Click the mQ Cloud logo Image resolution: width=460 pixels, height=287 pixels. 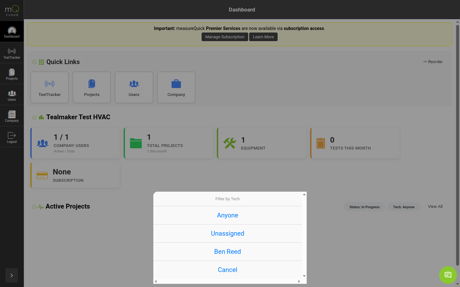click(x=12, y=10)
